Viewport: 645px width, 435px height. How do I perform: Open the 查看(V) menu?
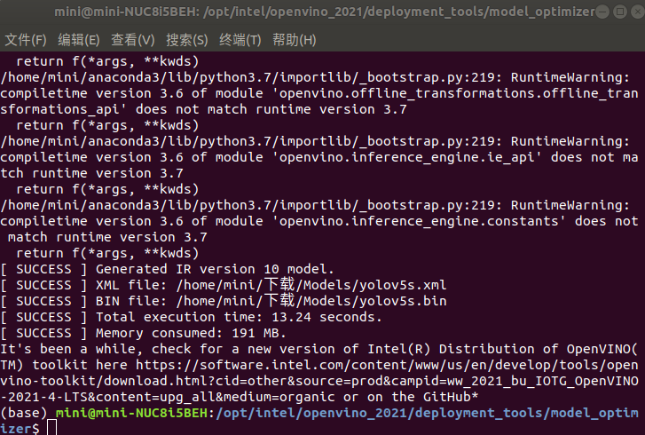click(133, 40)
